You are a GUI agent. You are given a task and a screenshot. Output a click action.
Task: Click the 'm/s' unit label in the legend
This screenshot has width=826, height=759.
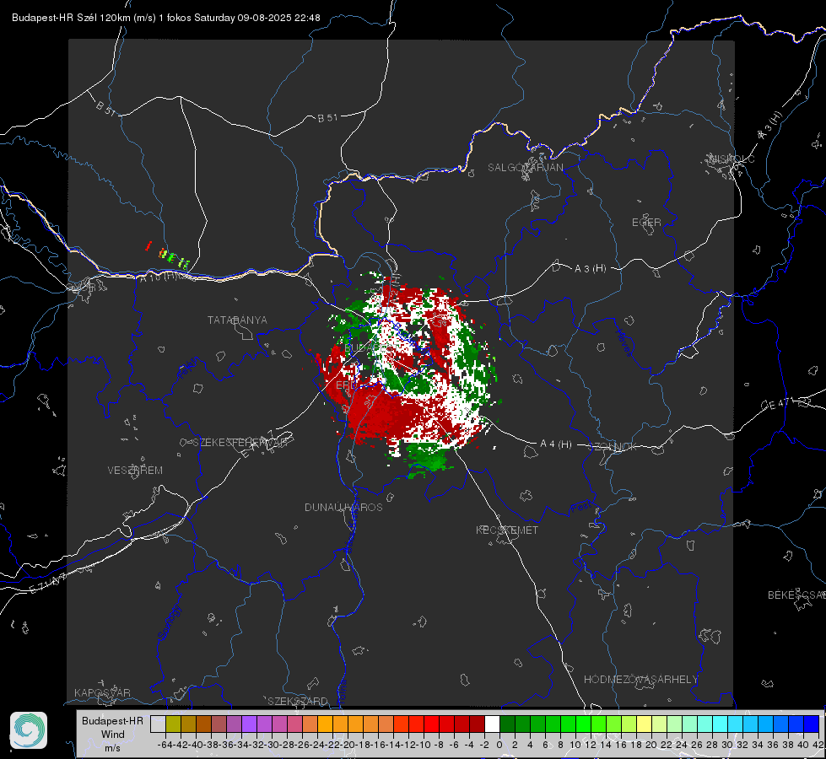[x=112, y=748]
